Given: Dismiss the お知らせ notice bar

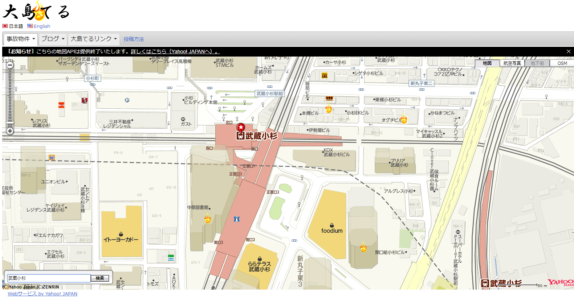Looking at the screenshot, I should (569, 51).
